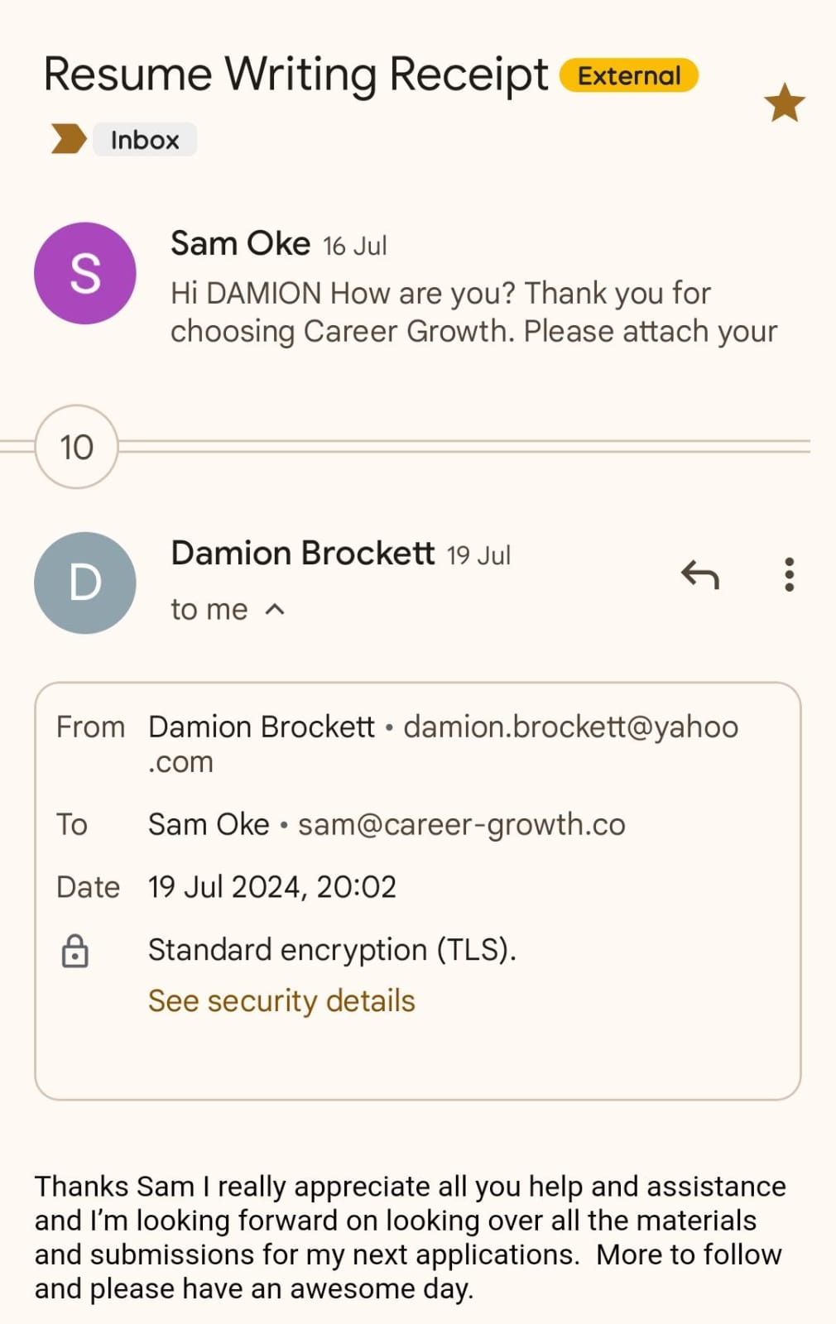
Task: Expand Sam Oke's collapsed message preview
Action: coord(473,312)
